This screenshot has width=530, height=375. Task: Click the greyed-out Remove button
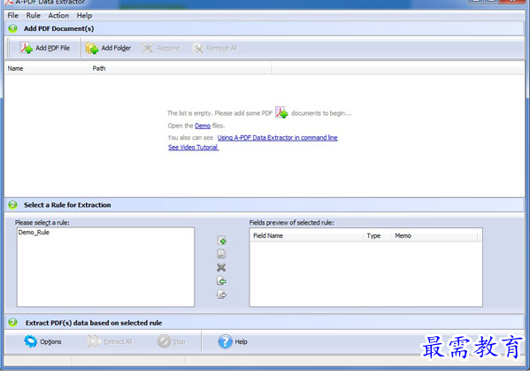tap(161, 48)
